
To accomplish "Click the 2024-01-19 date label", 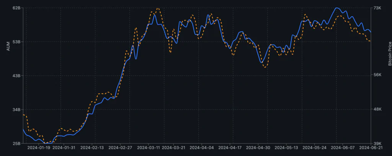I will coord(39,147).
